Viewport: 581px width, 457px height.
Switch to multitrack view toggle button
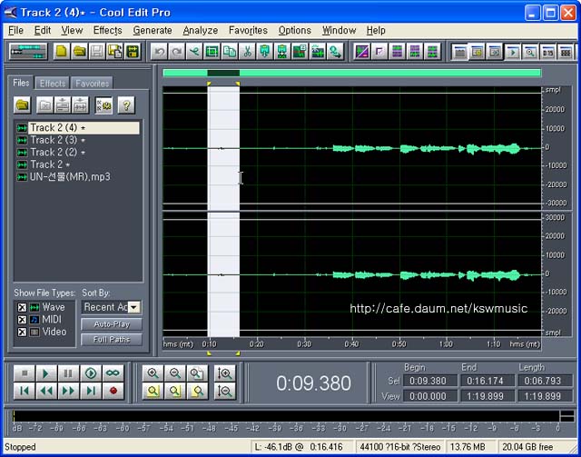28,51
